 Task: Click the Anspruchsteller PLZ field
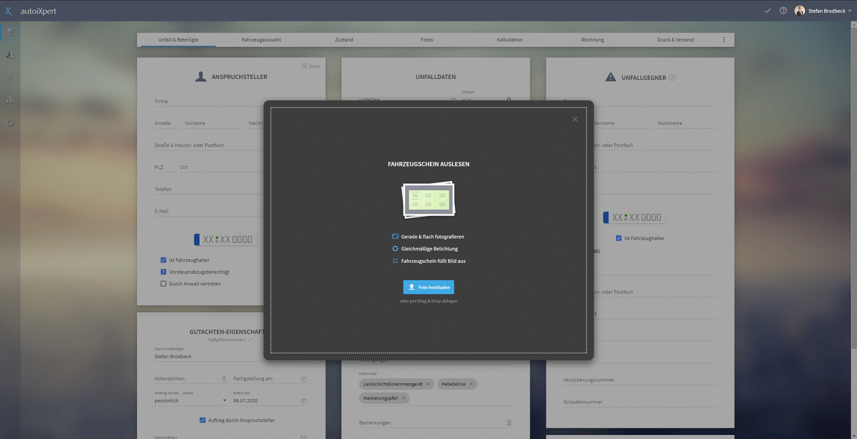point(165,167)
